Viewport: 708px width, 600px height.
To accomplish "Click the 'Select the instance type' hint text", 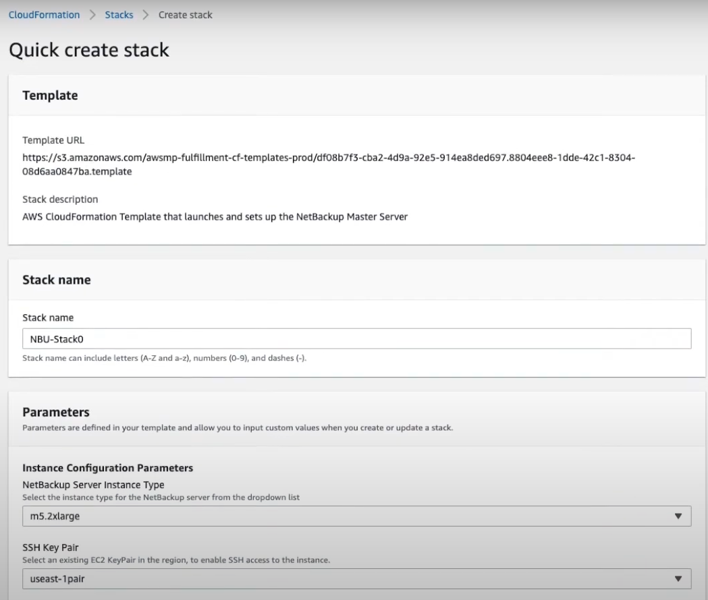I will coord(161,497).
